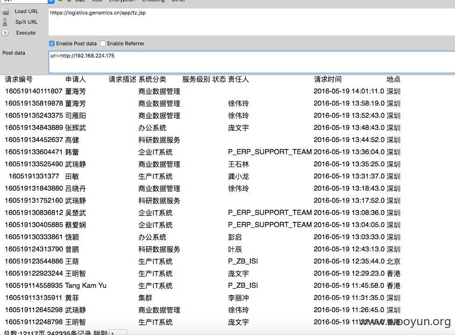
Task: Focus the URL text area with logistics.genomics.cn
Action: (252, 22)
